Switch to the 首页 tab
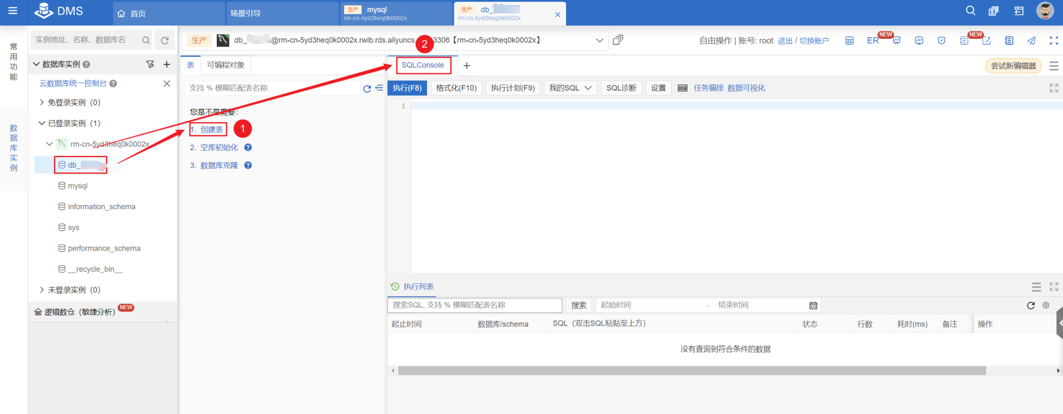The height and width of the screenshot is (414, 1063). [169, 13]
